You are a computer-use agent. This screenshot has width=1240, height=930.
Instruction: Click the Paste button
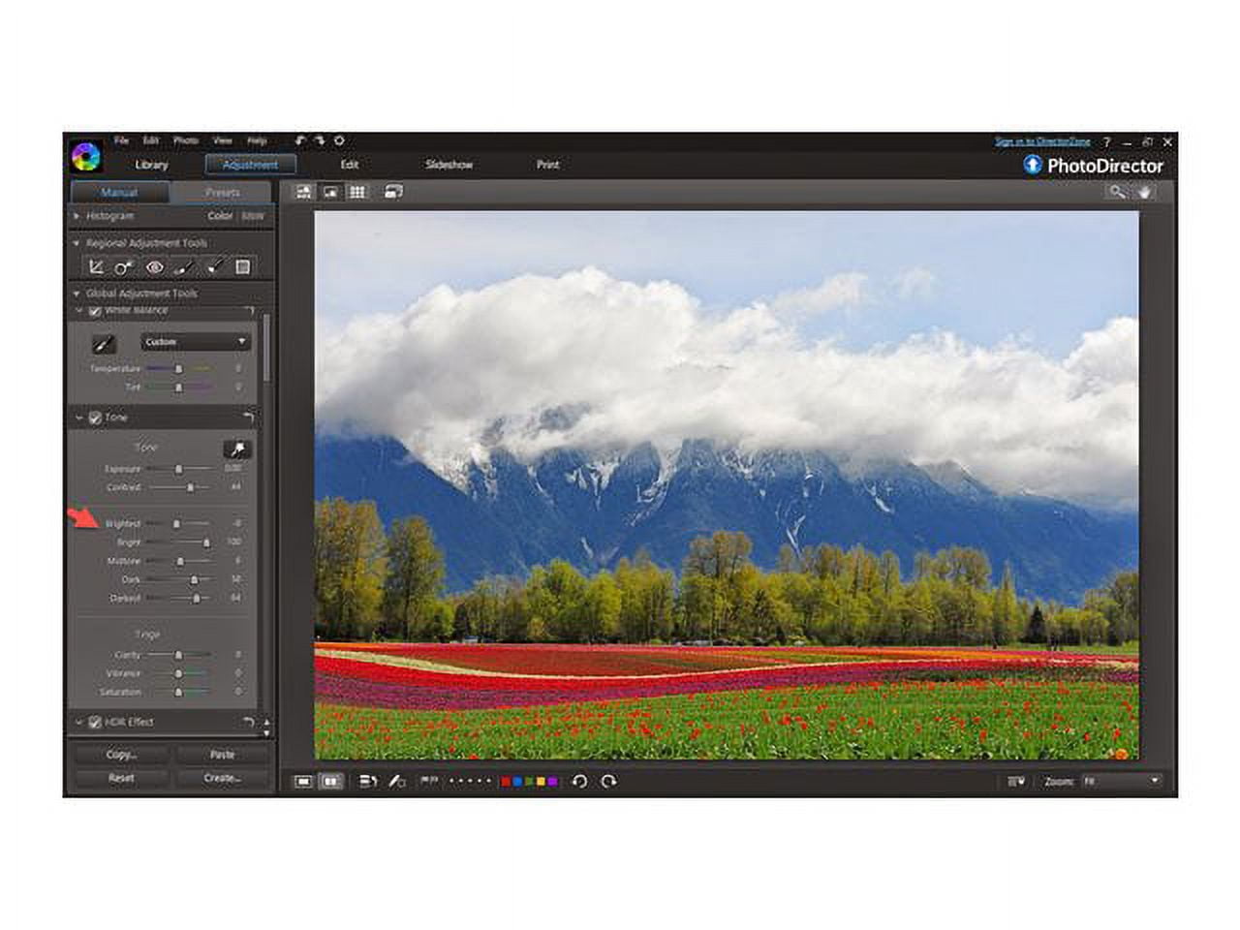[223, 755]
